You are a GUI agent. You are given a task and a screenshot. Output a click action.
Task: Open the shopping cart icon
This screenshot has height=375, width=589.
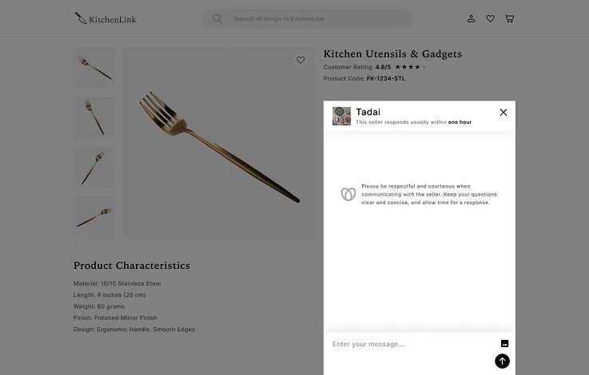click(x=509, y=18)
